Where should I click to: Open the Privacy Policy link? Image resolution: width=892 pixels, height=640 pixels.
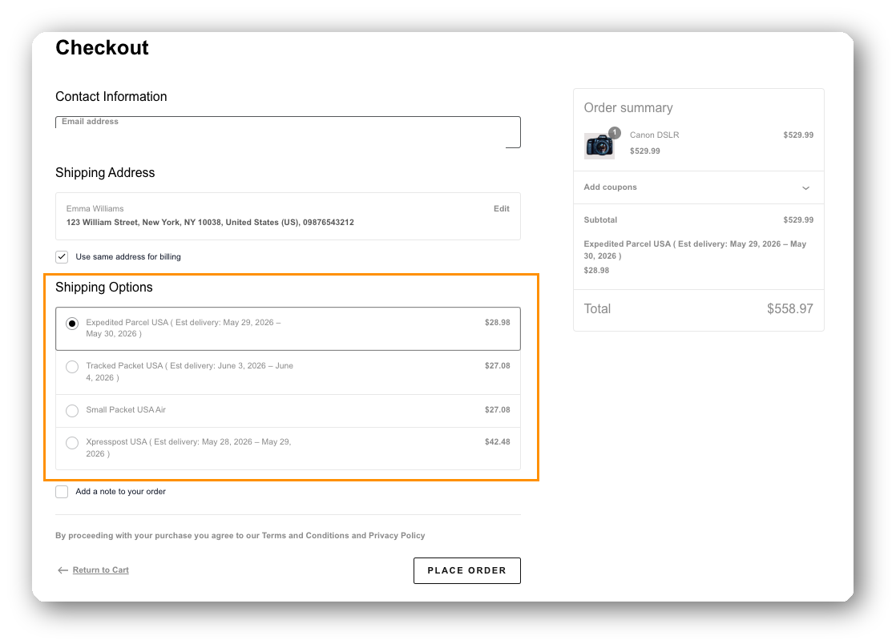397,535
